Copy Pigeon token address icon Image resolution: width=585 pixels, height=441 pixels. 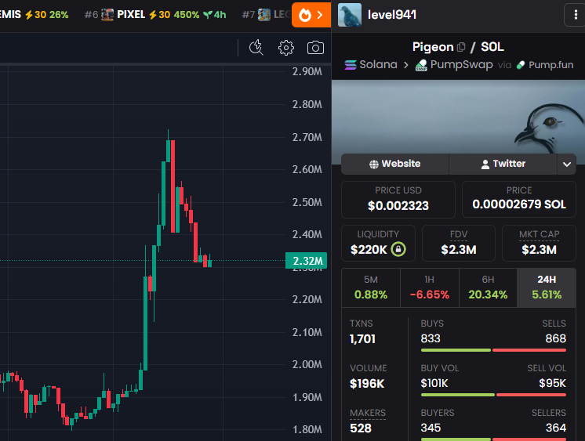point(461,47)
